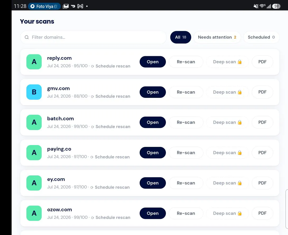Tap the Gmail notification icon in status bar

point(80,6)
